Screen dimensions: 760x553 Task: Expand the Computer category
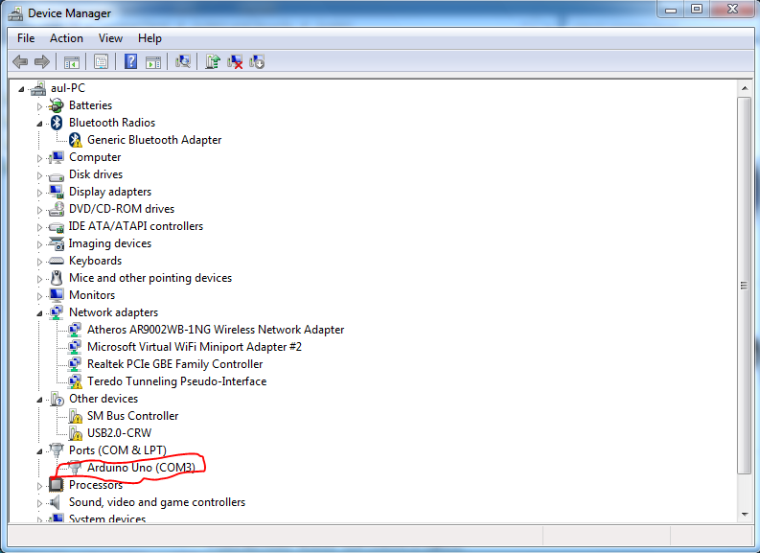pos(39,158)
